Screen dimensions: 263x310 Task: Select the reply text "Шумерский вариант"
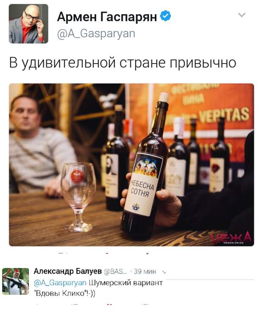tap(126, 283)
